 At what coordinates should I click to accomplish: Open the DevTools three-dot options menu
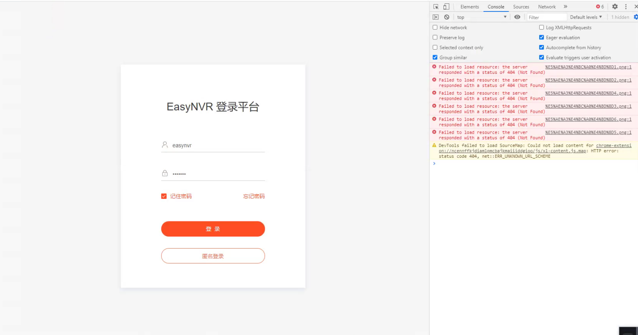pos(626,7)
